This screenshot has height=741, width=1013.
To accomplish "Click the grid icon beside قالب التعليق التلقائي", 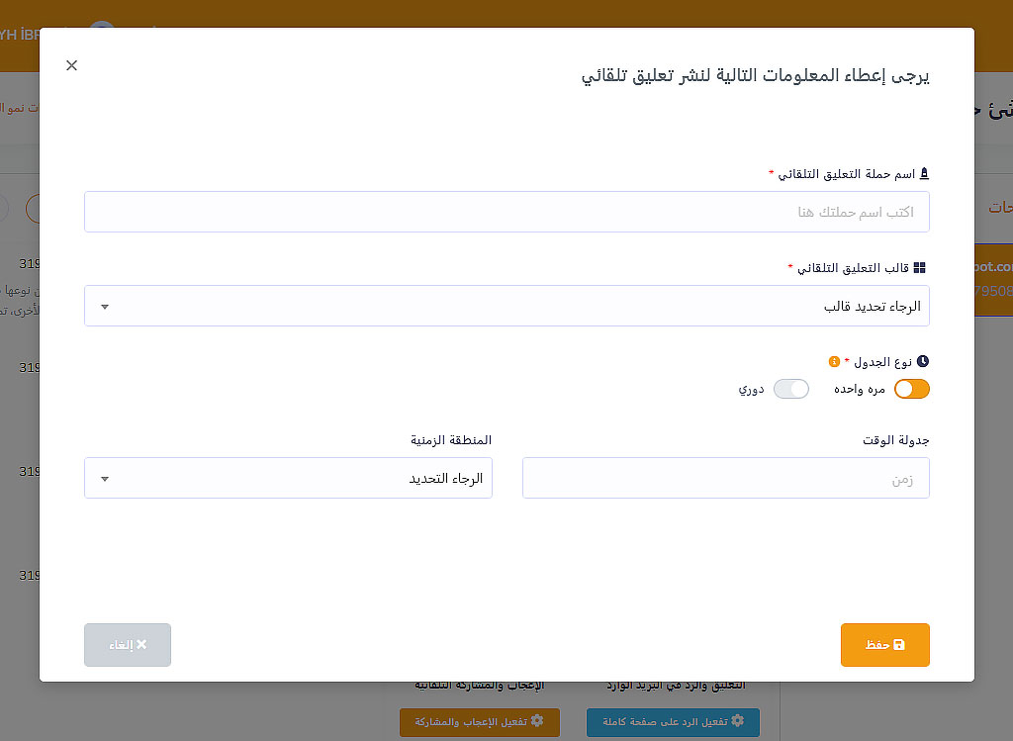I will (920, 268).
